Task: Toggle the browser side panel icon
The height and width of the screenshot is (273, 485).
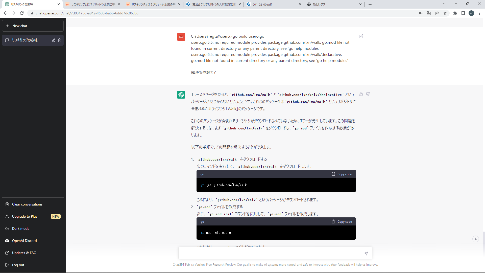Action: coord(463,13)
